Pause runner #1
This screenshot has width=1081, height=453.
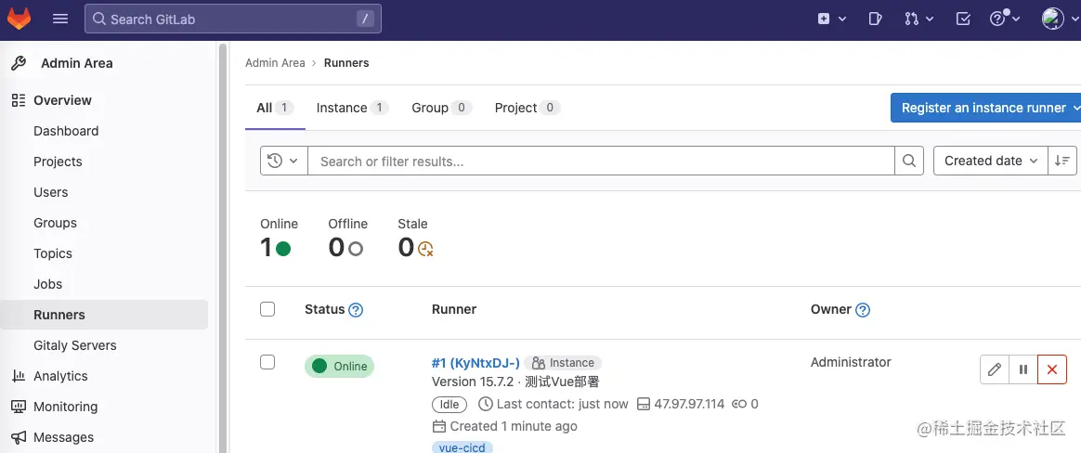click(x=1023, y=369)
